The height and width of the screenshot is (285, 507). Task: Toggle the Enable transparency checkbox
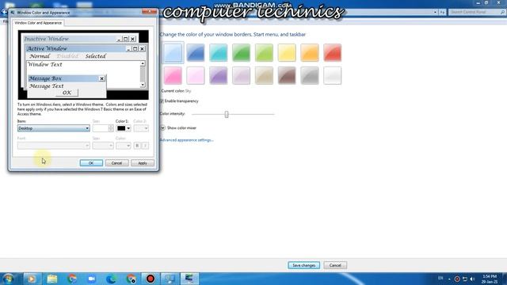pos(162,101)
